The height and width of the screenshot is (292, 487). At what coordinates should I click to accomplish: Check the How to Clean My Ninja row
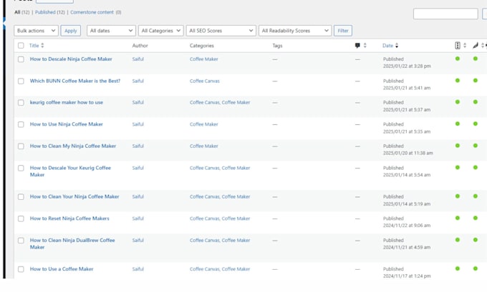click(x=21, y=146)
